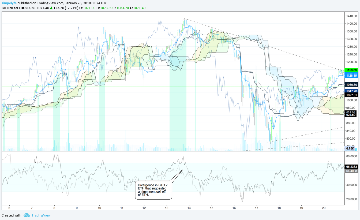Click the 1200.00 price scale tick
The image size is (360, 220).
tap(351, 62)
